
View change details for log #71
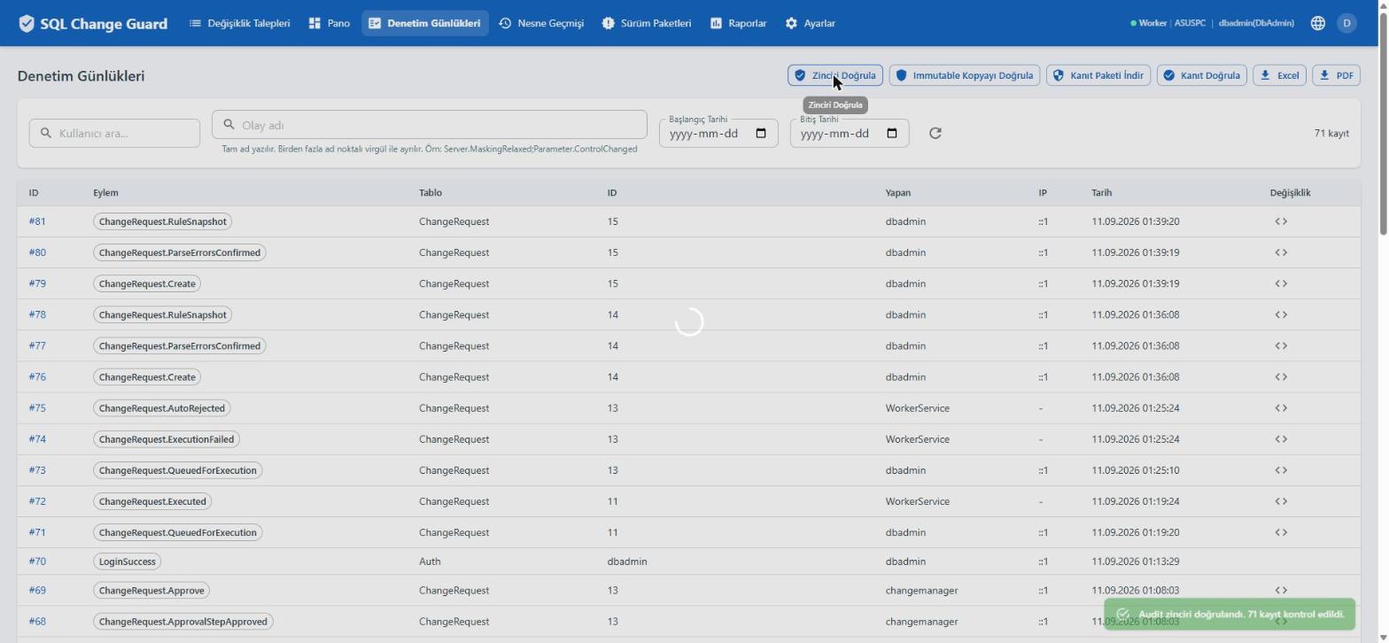click(x=1281, y=532)
